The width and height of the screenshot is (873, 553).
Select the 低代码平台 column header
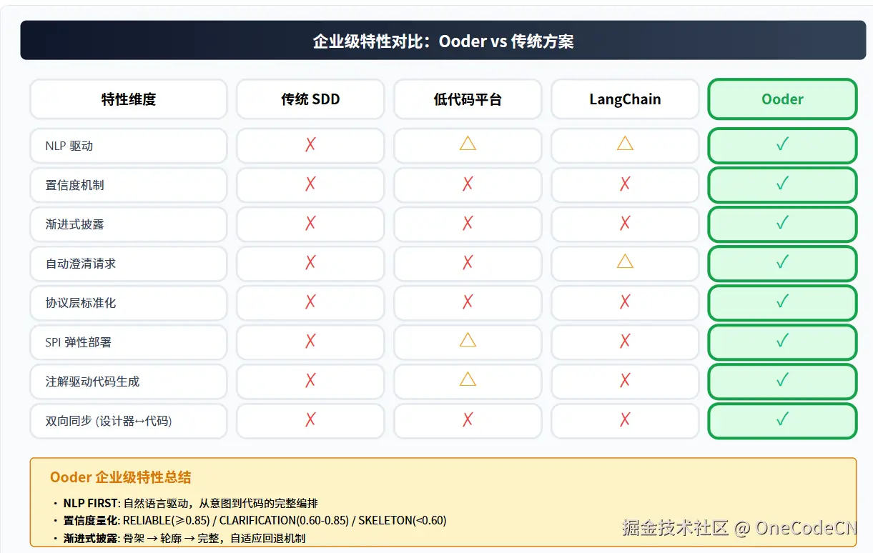[468, 99]
